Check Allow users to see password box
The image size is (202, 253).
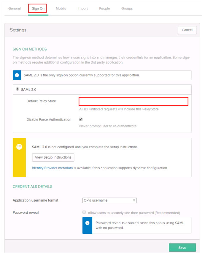[x=84, y=212]
